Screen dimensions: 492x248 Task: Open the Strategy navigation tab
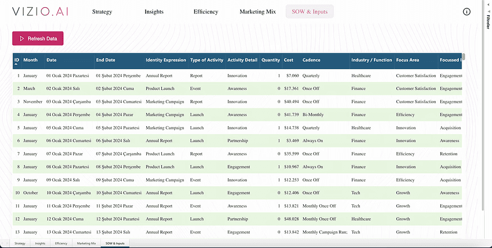pyautogui.click(x=102, y=12)
